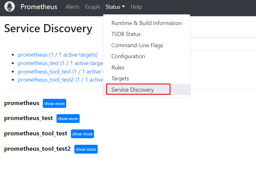The height and width of the screenshot is (172, 256).
Task: Select highlighted Service Discovery menu item
Action: pyautogui.click(x=146, y=90)
